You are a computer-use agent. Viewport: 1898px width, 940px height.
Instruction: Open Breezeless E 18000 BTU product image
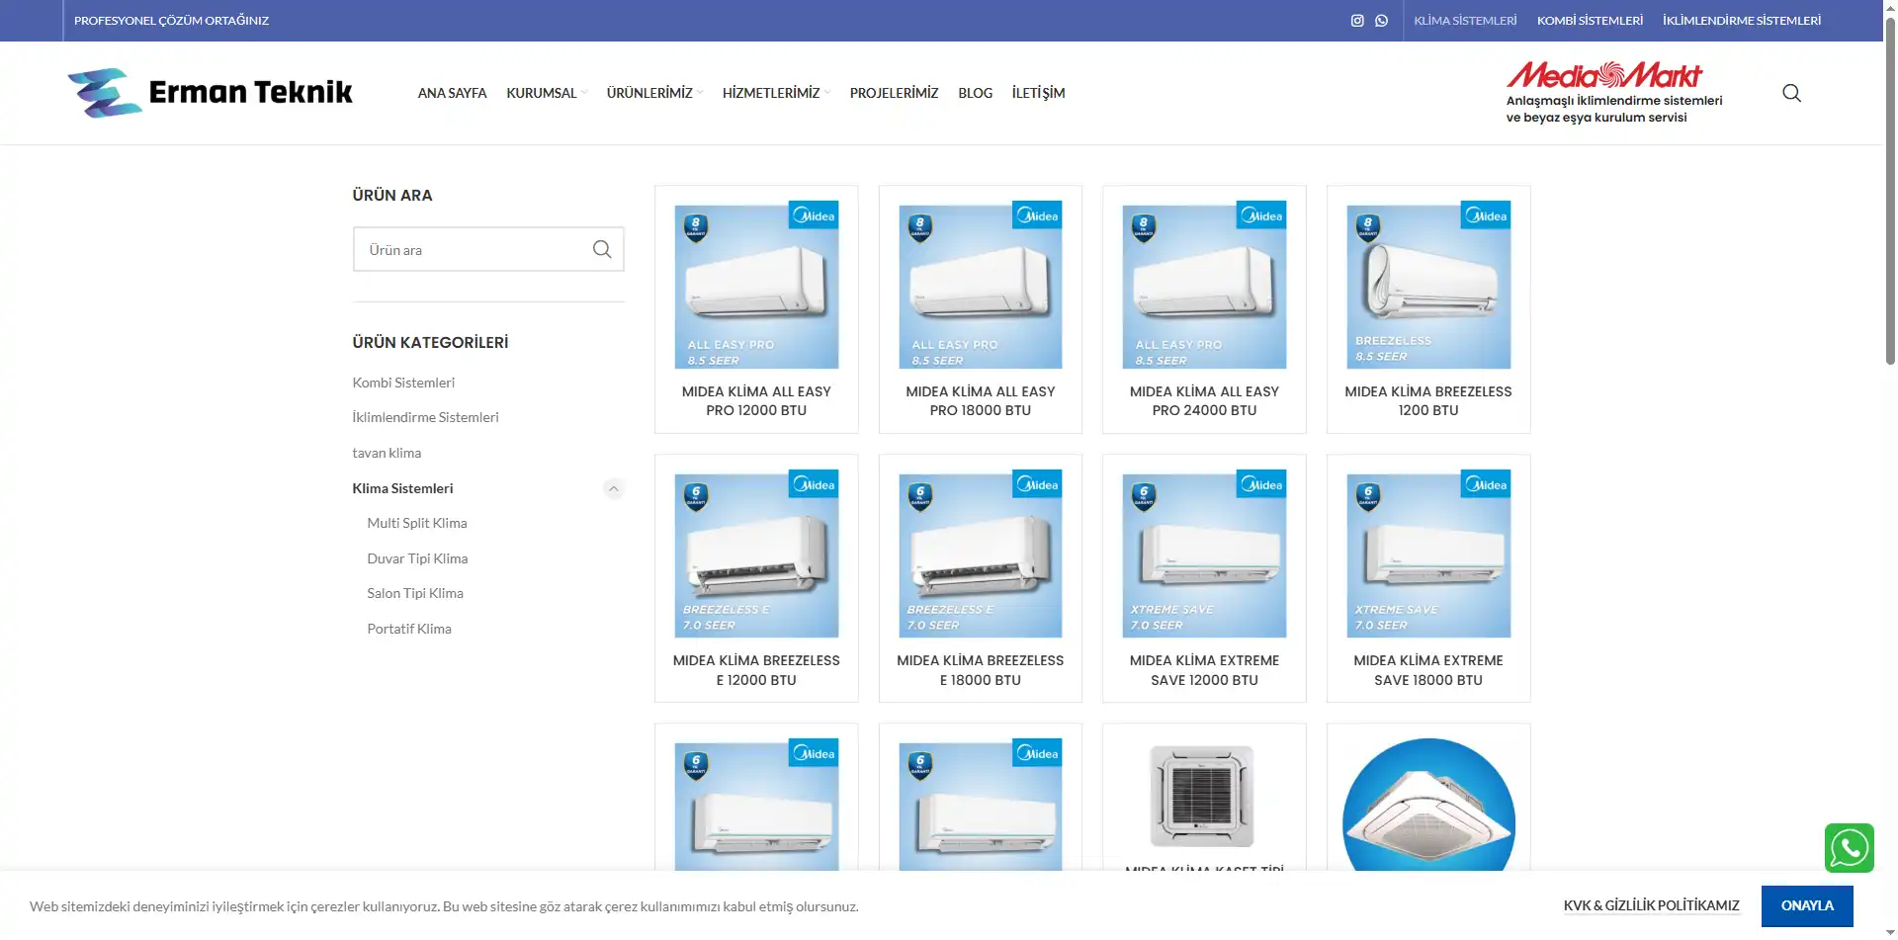pos(981,554)
